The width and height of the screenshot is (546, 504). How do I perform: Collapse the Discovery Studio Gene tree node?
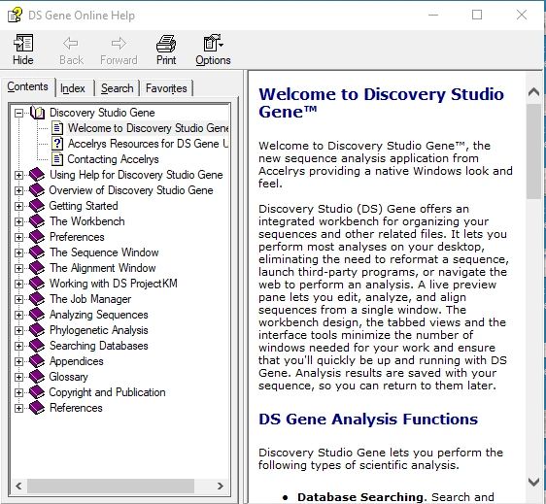click(x=18, y=113)
